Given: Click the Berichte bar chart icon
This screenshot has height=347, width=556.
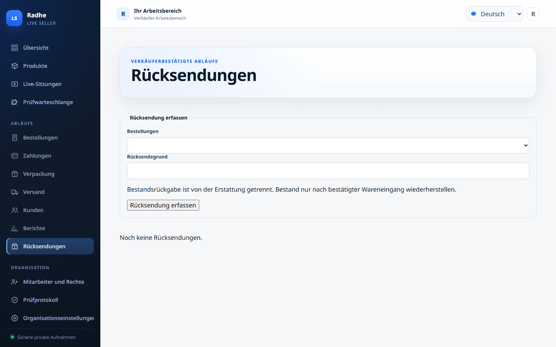Looking at the screenshot, I should [x=15, y=228].
